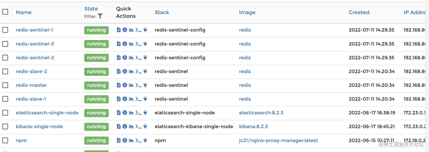
Task: Open stats chart icon for redis-master
Action: click(x=131, y=85)
